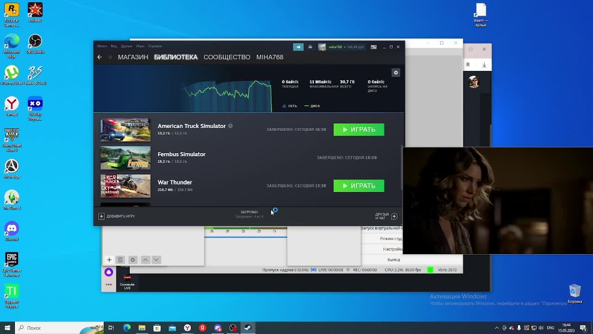Click the Windows Start button
Screen dimensions: 593x334
pos(7,328)
